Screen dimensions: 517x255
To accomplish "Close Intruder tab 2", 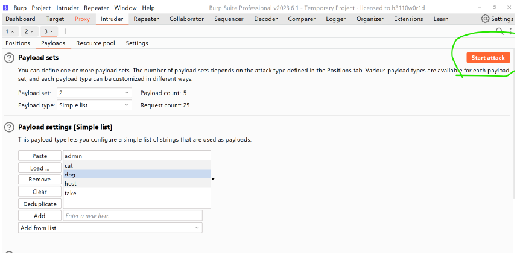I will pos(32,31).
